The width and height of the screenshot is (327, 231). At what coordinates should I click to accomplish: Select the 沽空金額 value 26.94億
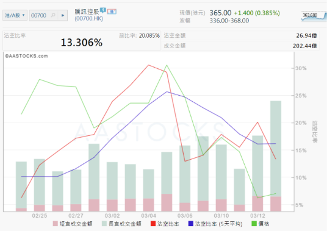click(306, 35)
